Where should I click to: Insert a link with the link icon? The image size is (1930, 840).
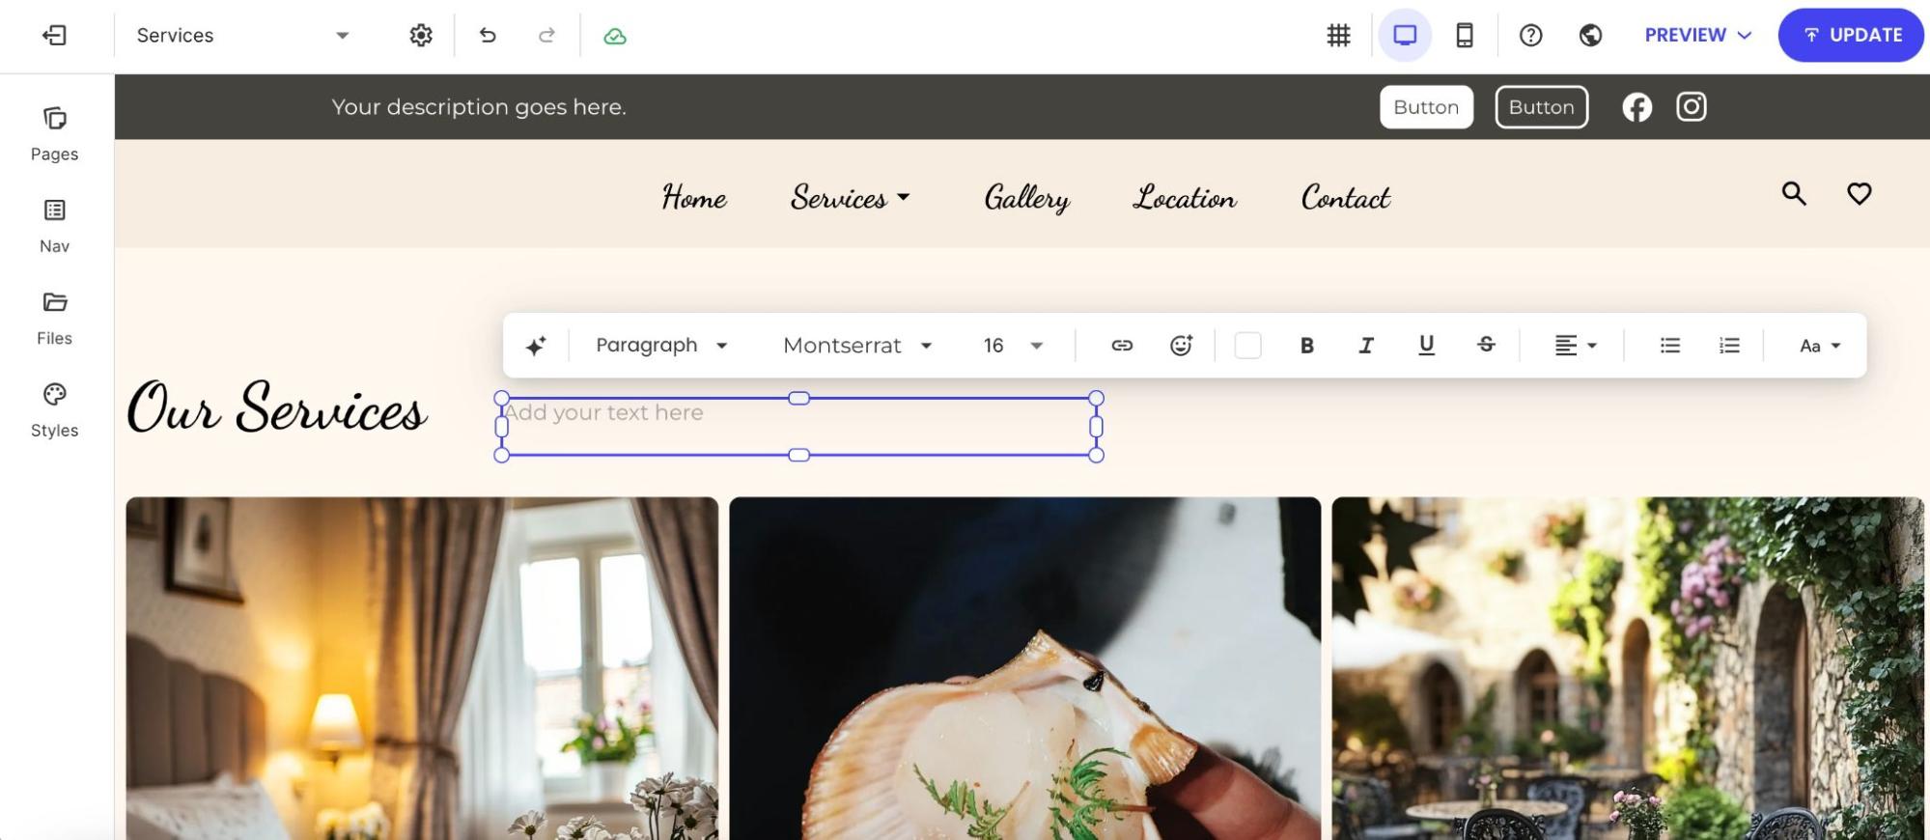coord(1122,346)
